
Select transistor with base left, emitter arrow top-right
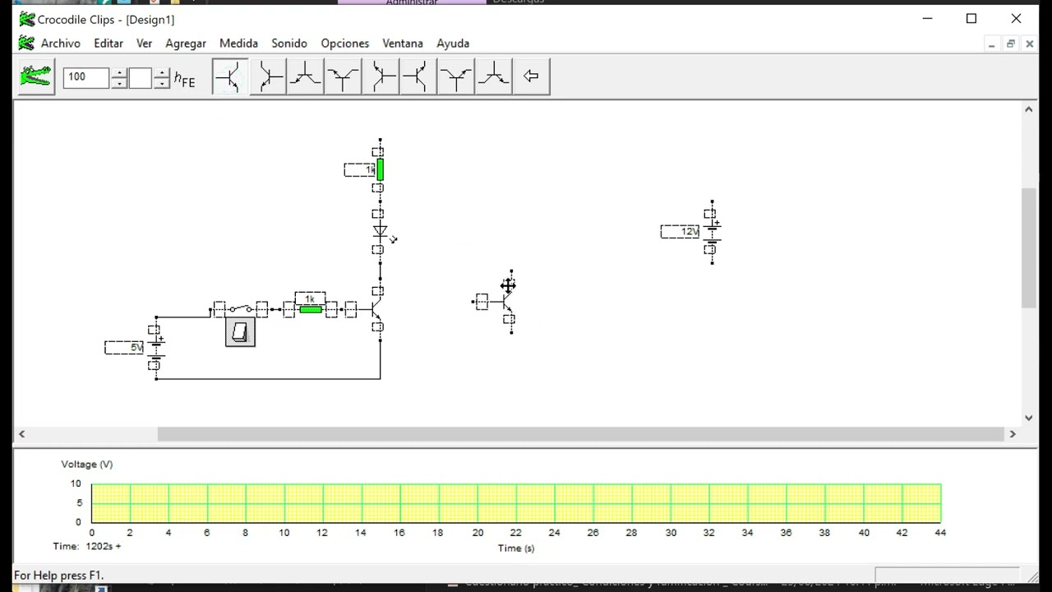[x=418, y=76]
